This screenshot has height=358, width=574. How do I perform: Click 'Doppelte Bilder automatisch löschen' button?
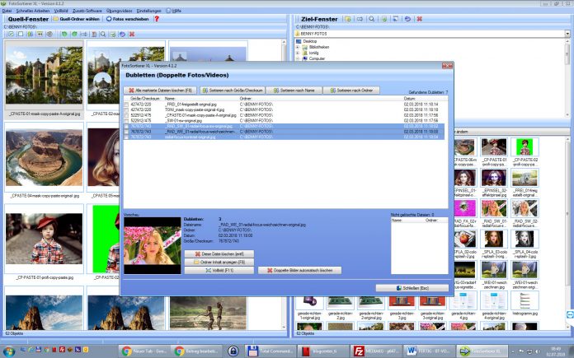tap(300, 270)
